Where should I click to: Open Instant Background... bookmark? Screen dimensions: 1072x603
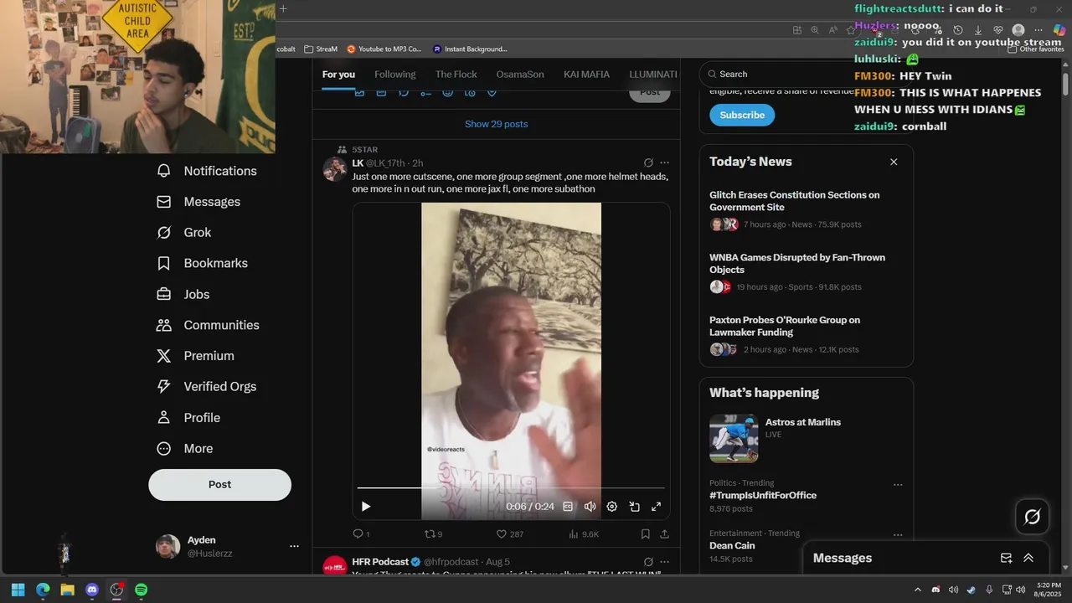coord(470,49)
